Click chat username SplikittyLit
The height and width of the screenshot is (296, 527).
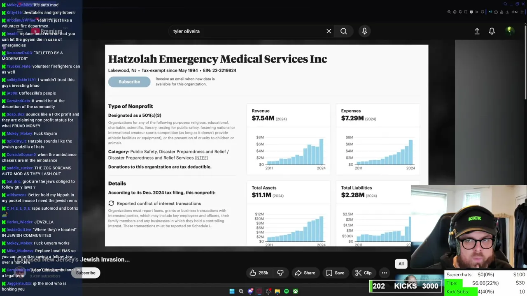(x=16, y=141)
